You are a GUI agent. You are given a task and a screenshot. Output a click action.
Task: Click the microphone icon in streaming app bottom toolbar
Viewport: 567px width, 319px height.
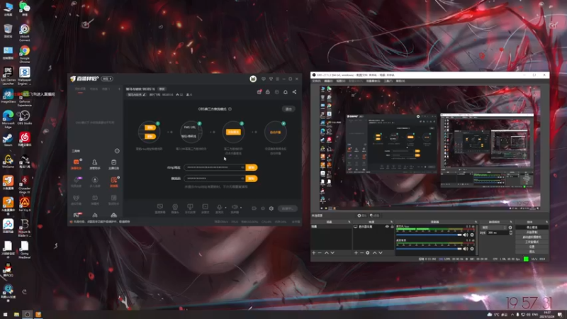tap(219, 207)
